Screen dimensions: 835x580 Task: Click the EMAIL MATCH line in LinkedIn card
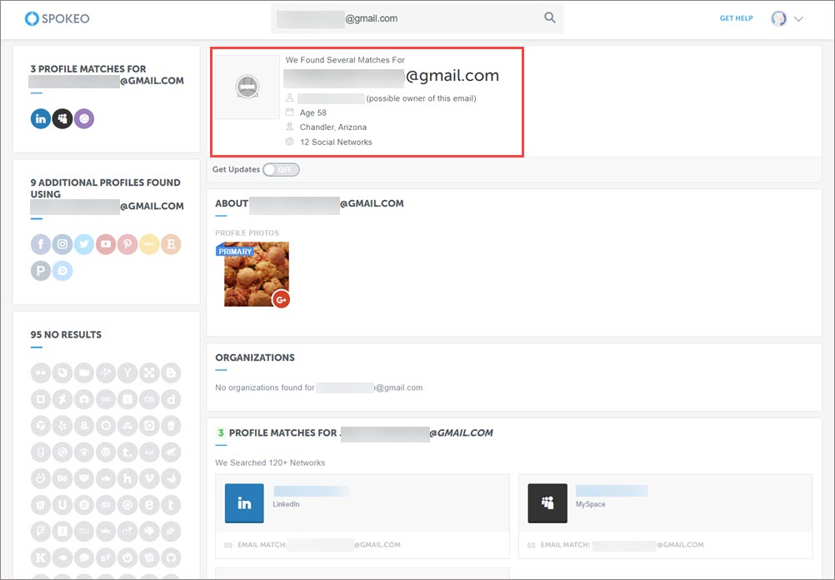coord(312,545)
